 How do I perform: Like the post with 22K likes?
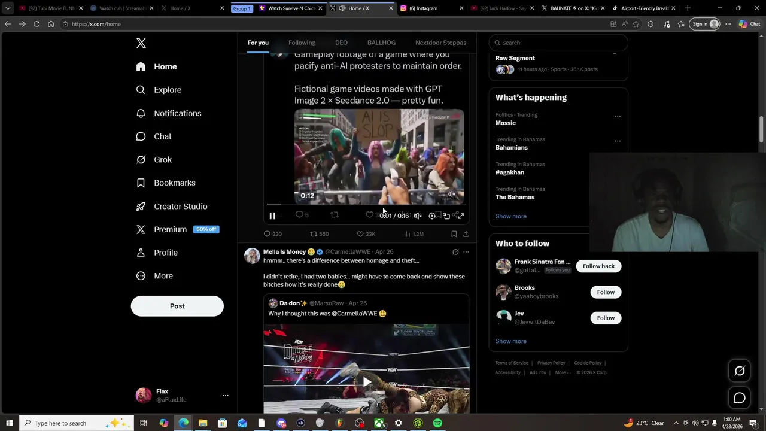(x=366, y=234)
